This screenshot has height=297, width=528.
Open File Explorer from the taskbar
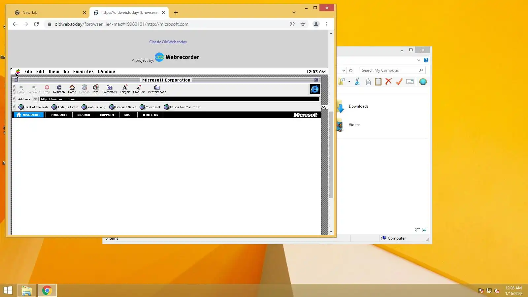click(x=27, y=290)
